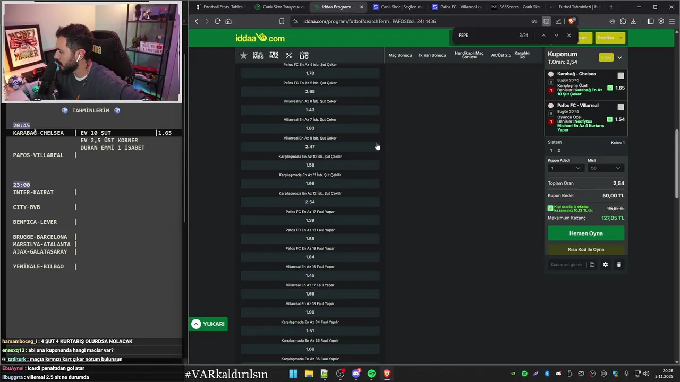Screen dimensions: 680x382
Task: Expand the Profilim dropdown
Action: (x=609, y=38)
